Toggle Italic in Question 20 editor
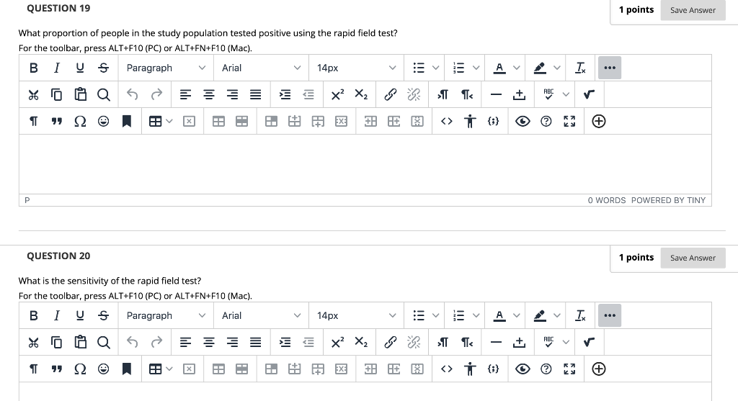The height and width of the screenshot is (401, 738). (x=56, y=315)
